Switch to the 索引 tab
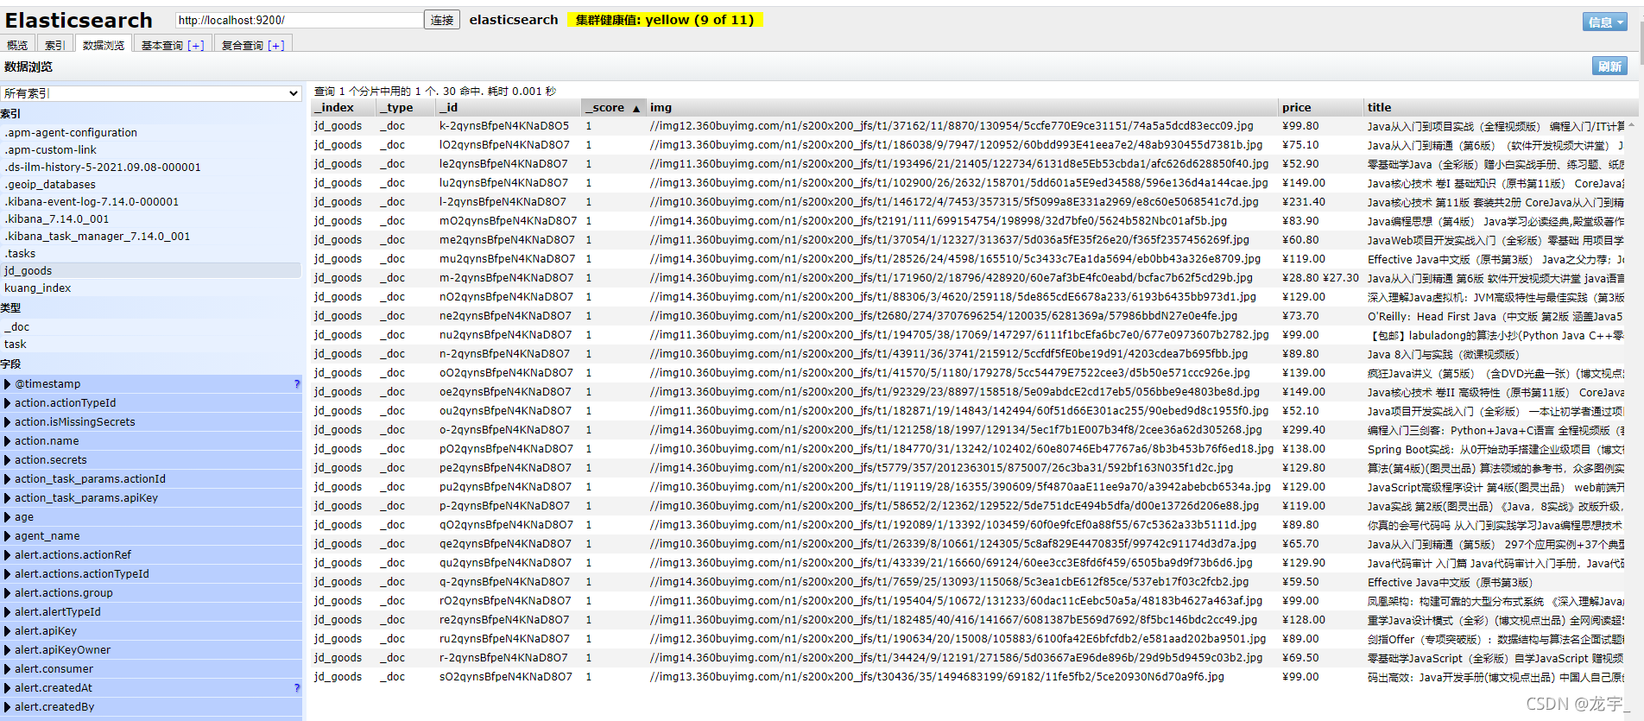The image size is (1644, 721). pos(55,45)
